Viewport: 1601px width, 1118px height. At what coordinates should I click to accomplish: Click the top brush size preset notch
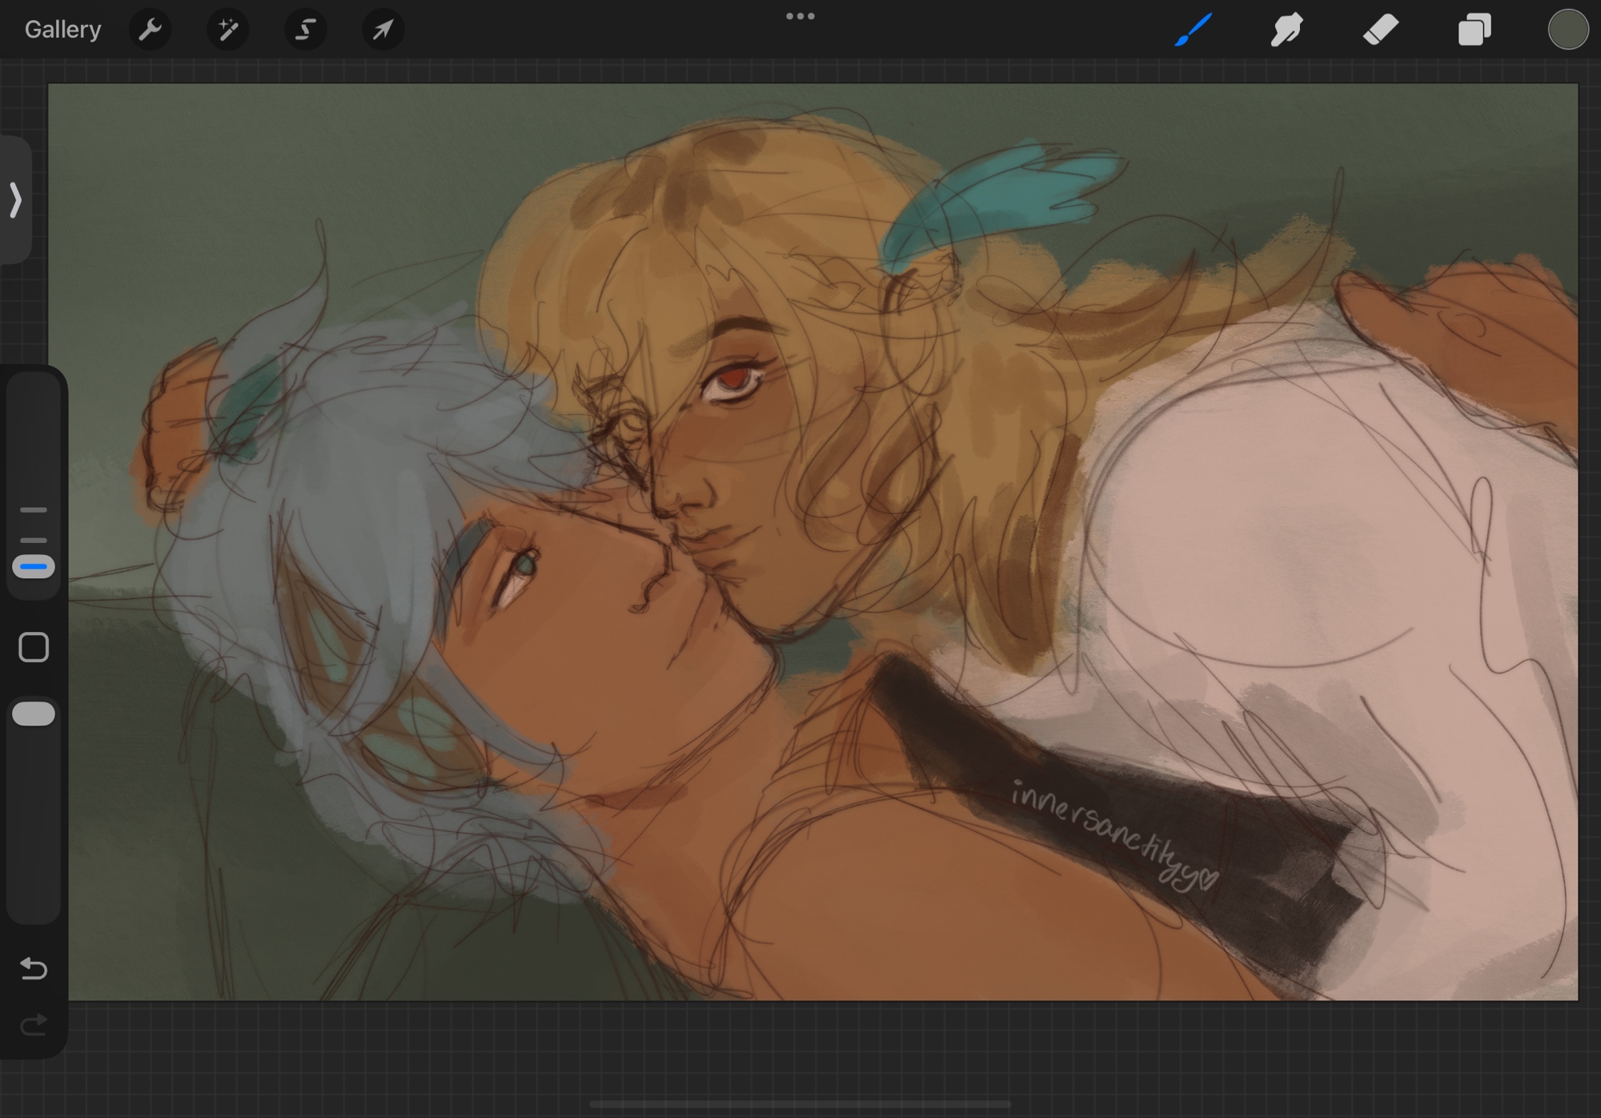click(34, 509)
